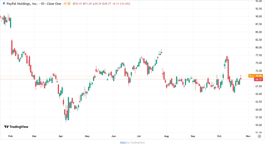This screenshot has width=265, height=146.
Task: Click the 75.00 price scale label
Action: coord(259,63)
